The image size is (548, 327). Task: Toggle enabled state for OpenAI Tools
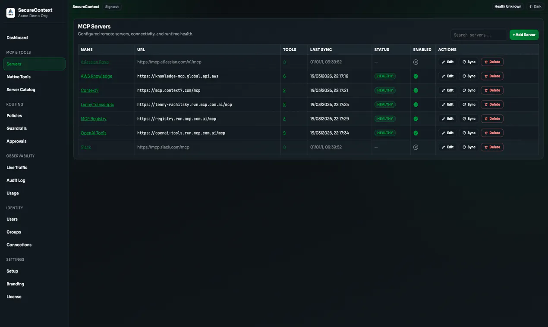(416, 133)
